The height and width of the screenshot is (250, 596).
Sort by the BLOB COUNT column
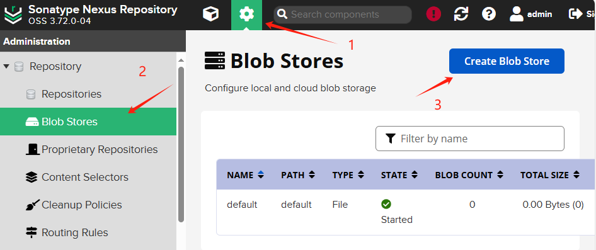click(469, 175)
